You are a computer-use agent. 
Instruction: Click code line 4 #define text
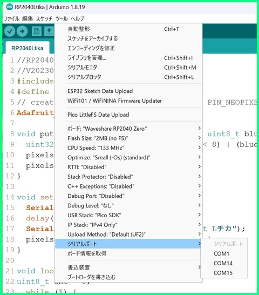click(x=33, y=92)
